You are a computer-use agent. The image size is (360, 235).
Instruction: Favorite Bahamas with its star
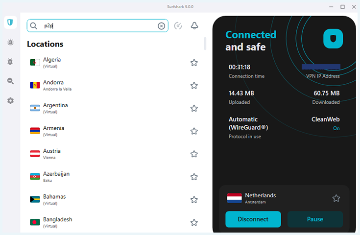[194, 200]
